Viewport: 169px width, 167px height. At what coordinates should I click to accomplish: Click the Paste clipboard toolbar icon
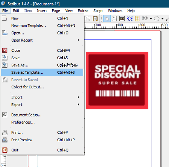click(95, 19)
